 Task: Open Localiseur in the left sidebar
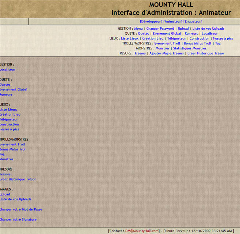click(8, 70)
